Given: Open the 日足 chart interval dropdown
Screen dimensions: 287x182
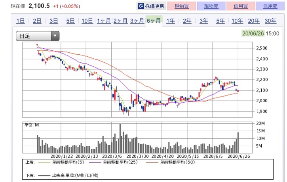Looking at the screenshot, I should [38, 36].
